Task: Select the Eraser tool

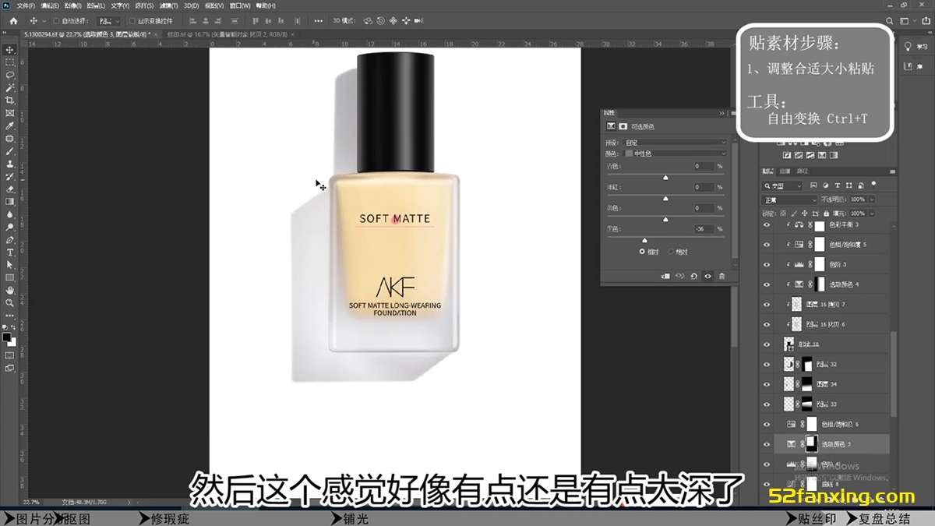Action: 10,189
